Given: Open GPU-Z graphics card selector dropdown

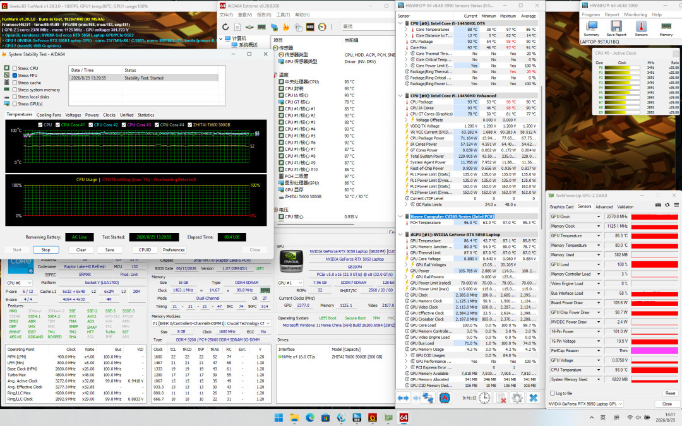Looking at the screenshot, I should pos(585,404).
